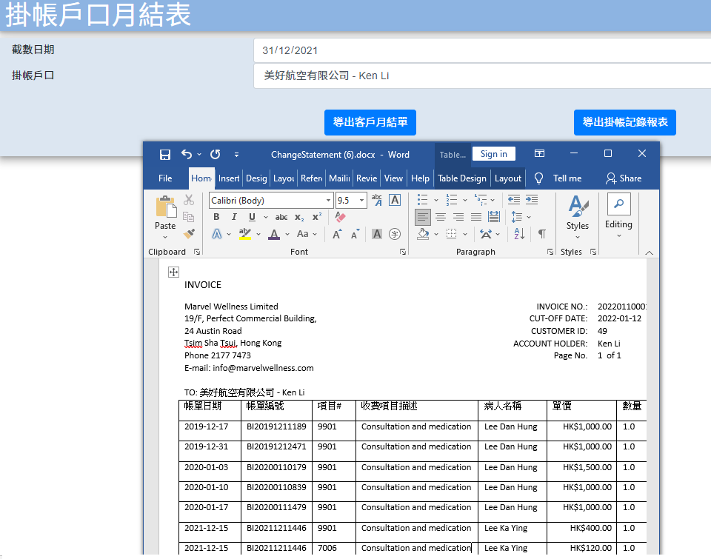Expand the Paste options arrow
Image resolution: width=711 pixels, height=559 pixels.
tap(165, 237)
